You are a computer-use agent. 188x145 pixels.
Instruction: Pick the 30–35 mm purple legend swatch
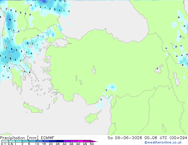pyautogui.click(x=67, y=141)
